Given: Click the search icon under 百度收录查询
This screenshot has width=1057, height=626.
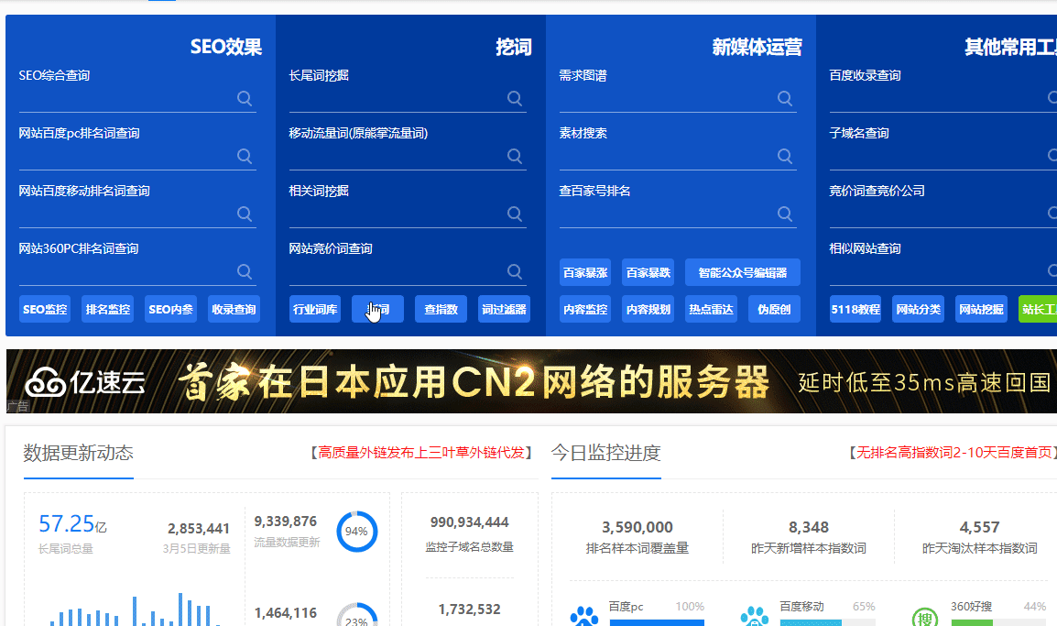Looking at the screenshot, I should [1053, 98].
